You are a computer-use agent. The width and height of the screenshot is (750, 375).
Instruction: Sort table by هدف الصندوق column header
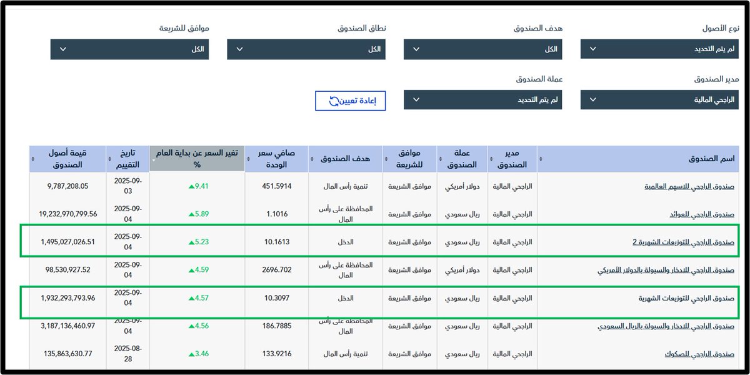pos(344,159)
